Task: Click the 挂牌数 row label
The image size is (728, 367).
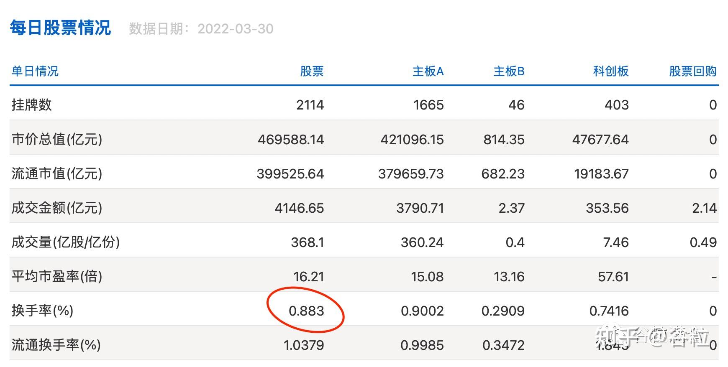Action: 31,104
